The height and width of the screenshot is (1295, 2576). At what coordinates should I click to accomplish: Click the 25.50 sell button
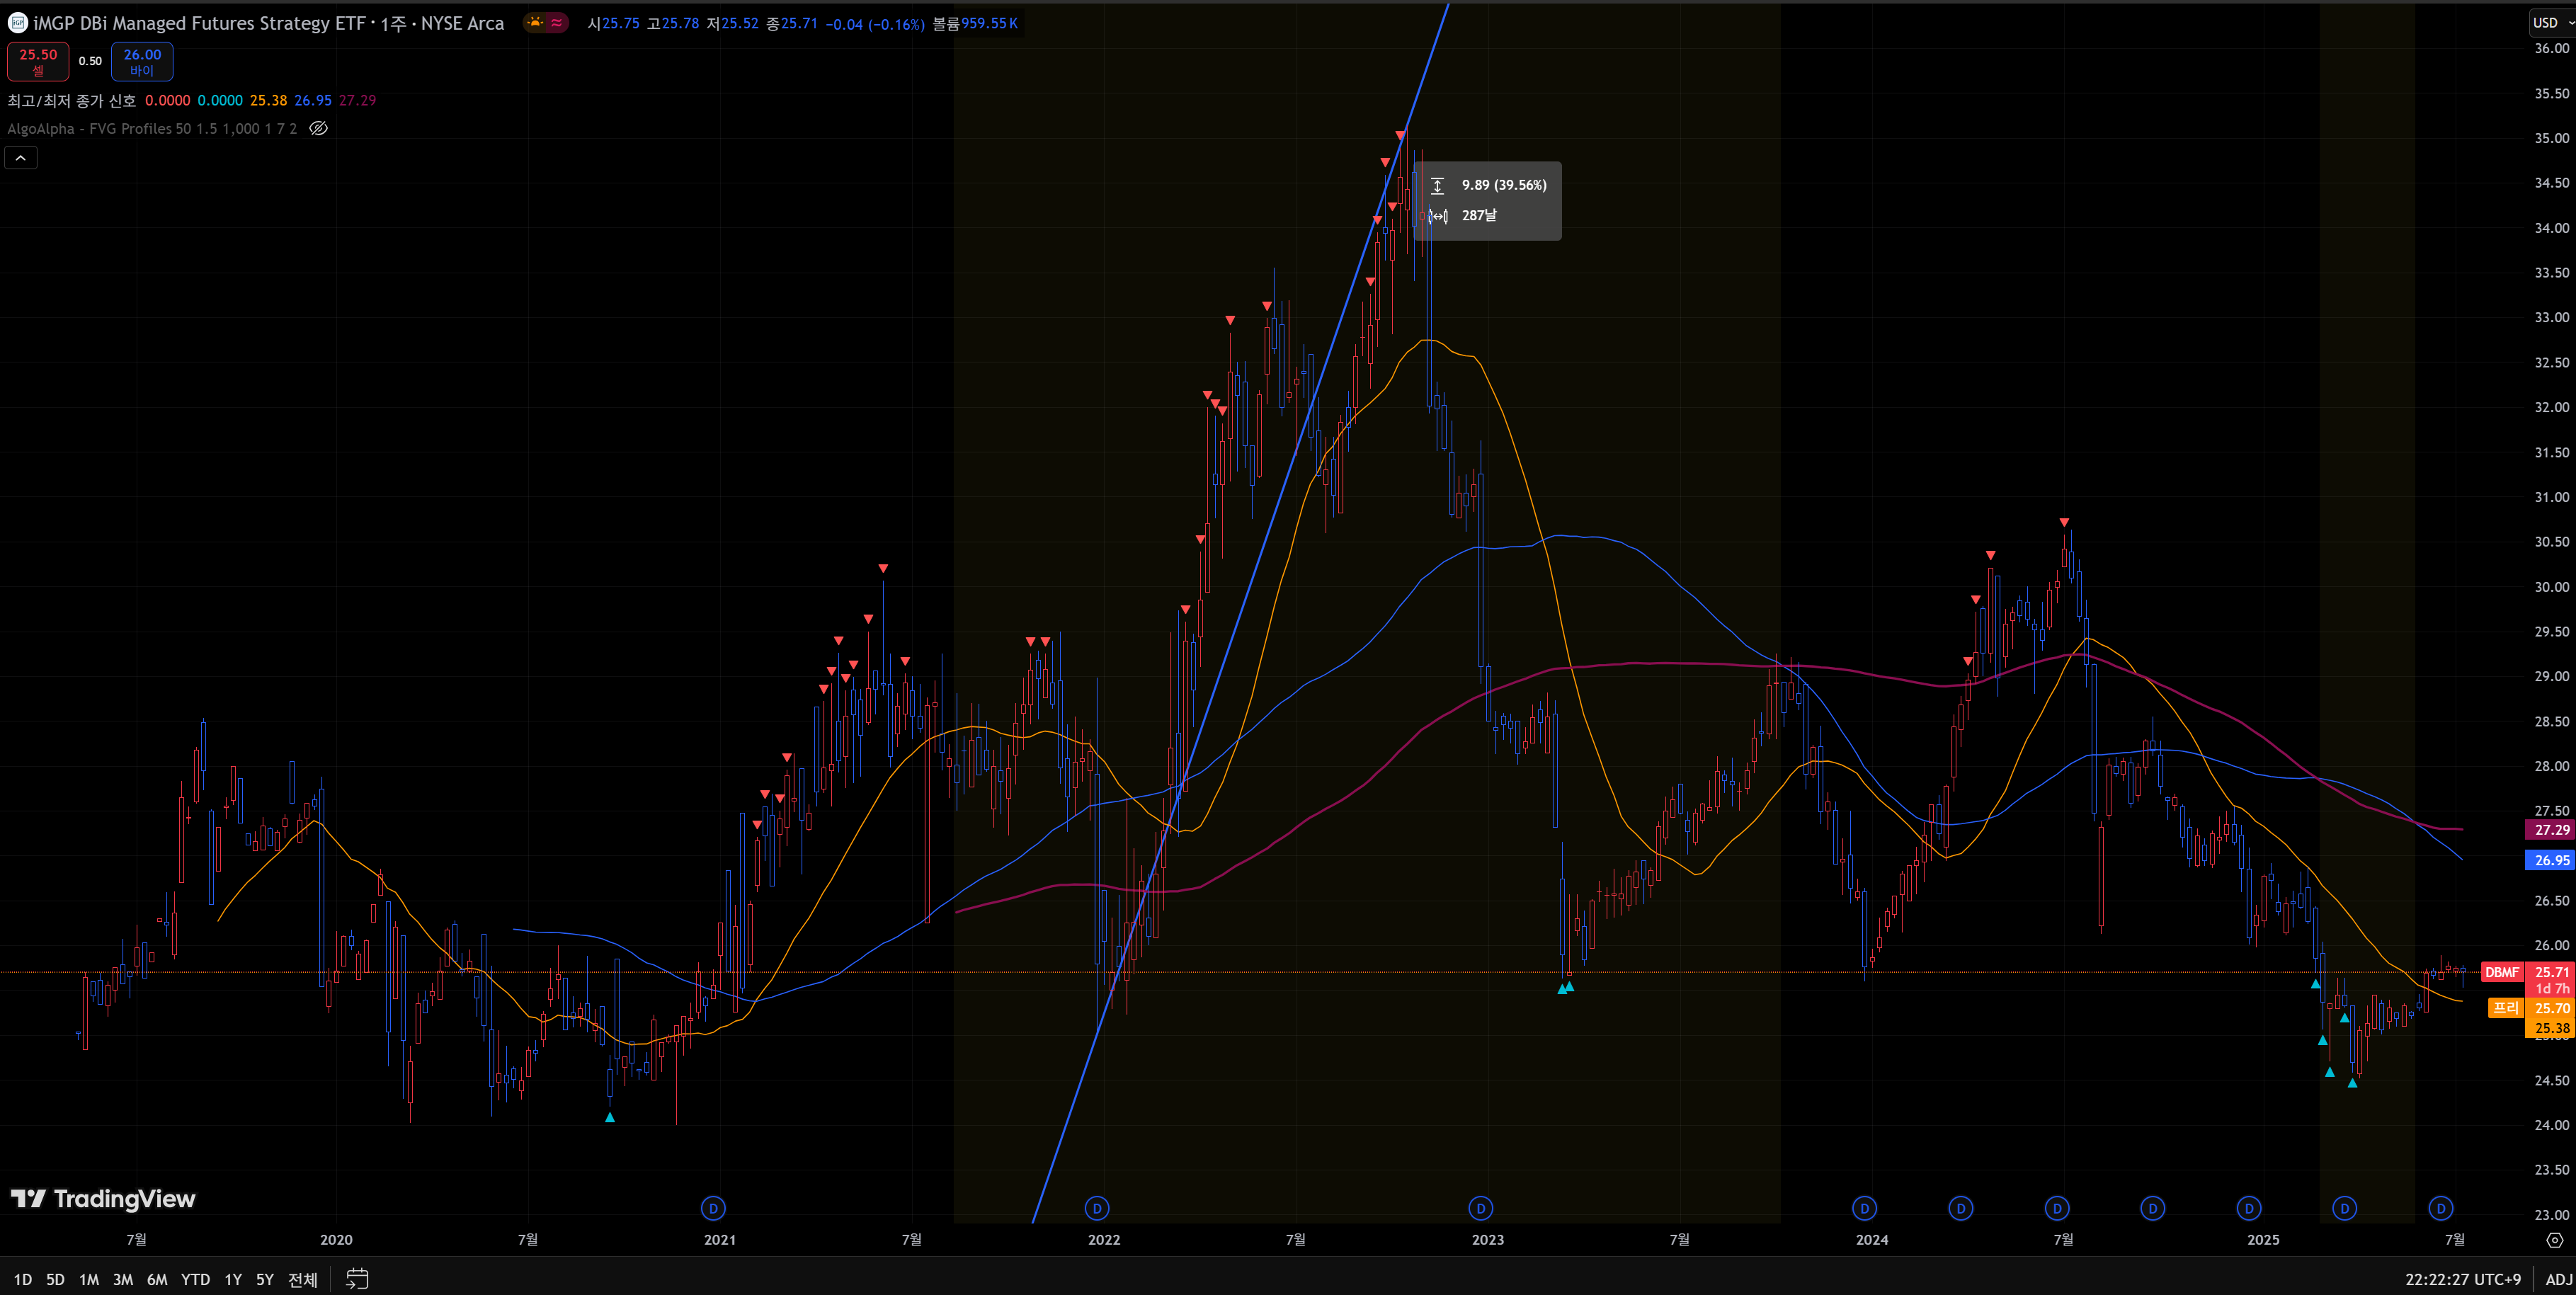coord(38,61)
